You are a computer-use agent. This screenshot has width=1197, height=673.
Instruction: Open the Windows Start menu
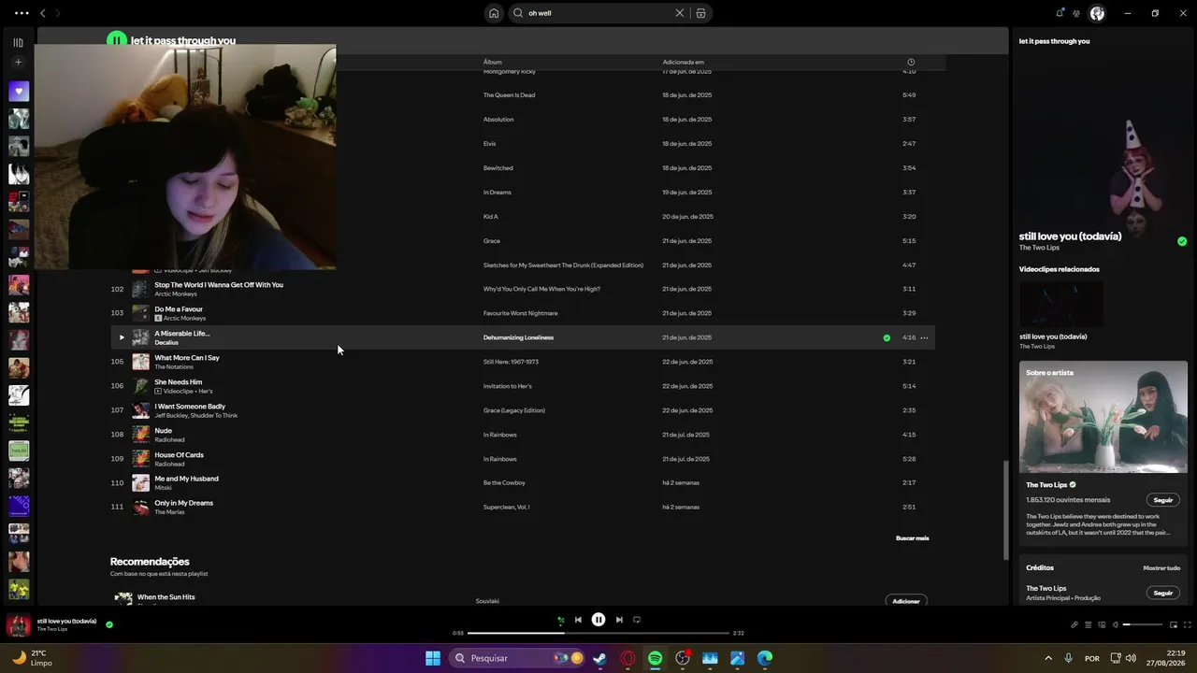[433, 658]
